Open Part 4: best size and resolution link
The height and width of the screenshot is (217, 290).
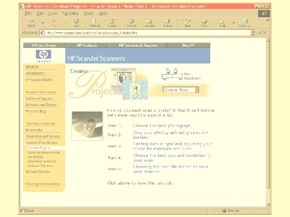(172, 158)
